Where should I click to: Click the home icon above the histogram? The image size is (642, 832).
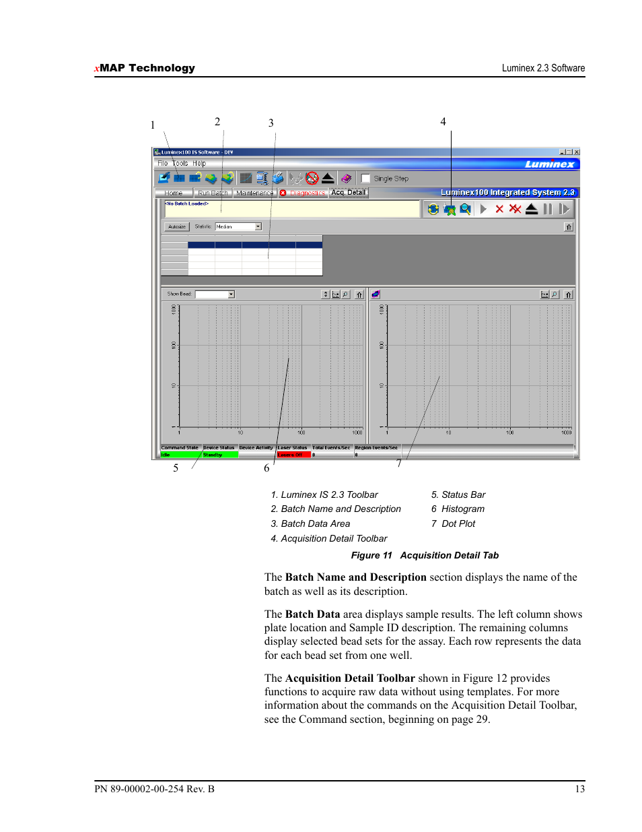point(359,294)
